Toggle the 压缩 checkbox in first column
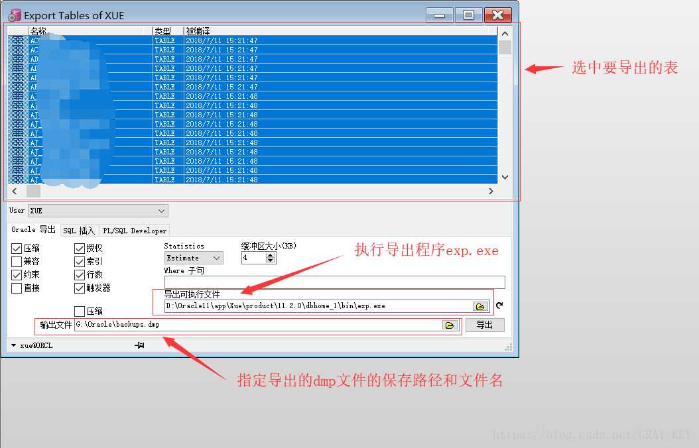Viewport: 699px width, 448px height. coord(17,249)
